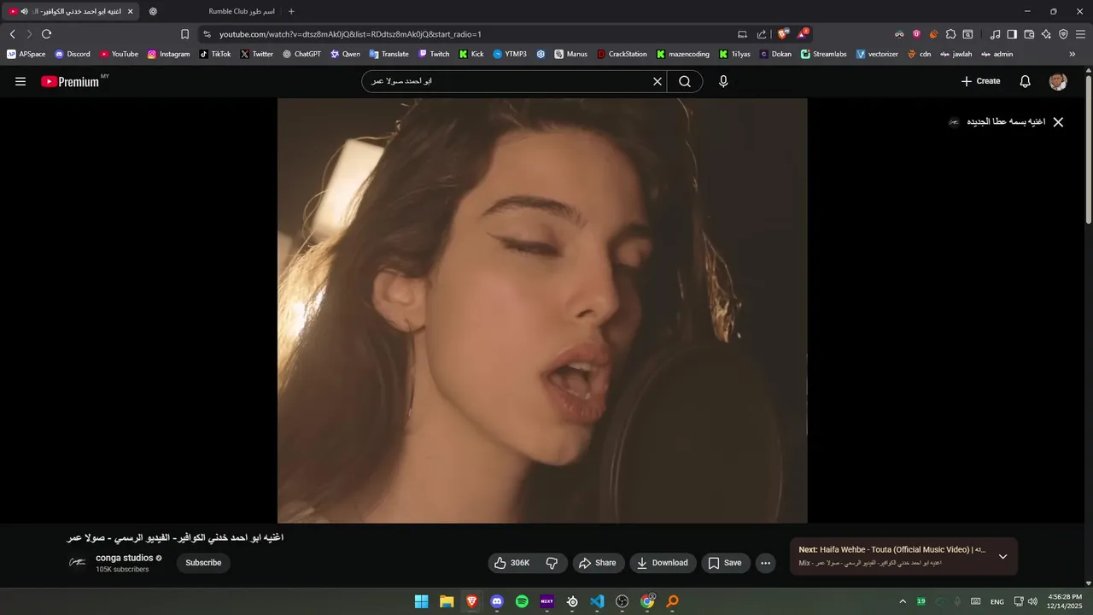Click on the video player
The image size is (1093, 615).
point(542,310)
